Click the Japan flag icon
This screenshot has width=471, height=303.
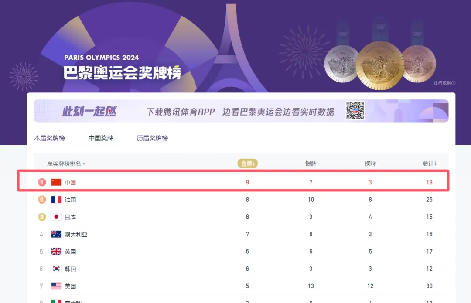(56, 217)
